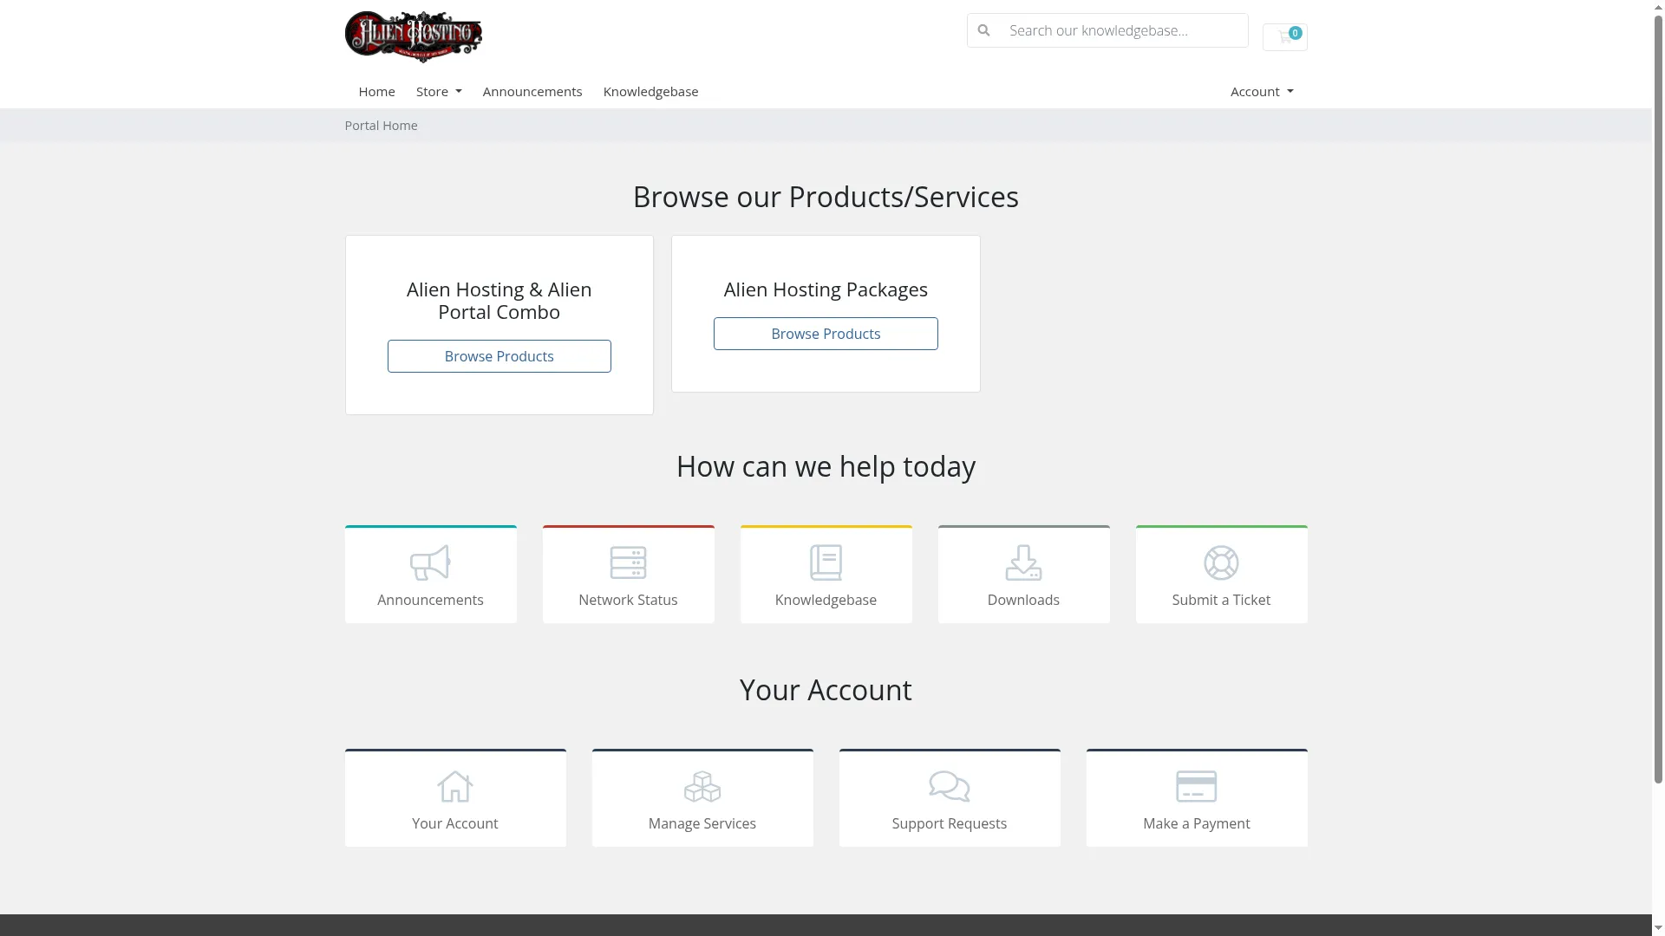
Task: Click the Network Status server icon
Action: pyautogui.click(x=628, y=562)
